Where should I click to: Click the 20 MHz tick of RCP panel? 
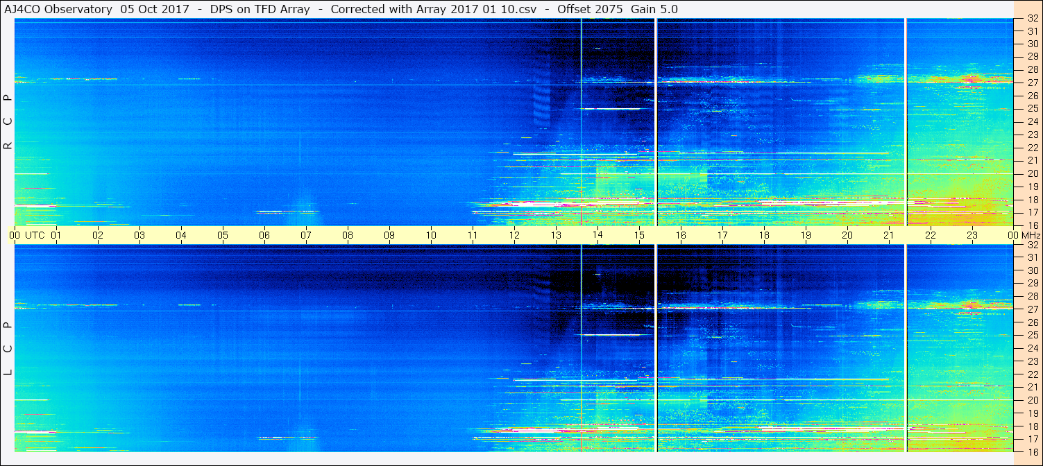(1032, 173)
